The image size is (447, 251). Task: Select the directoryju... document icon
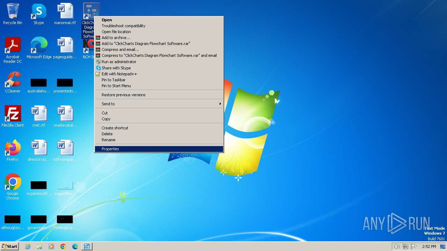tap(39, 151)
